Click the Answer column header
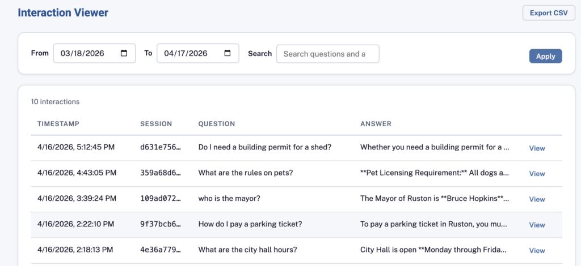Viewport: 581px width, 266px height. [x=376, y=124]
